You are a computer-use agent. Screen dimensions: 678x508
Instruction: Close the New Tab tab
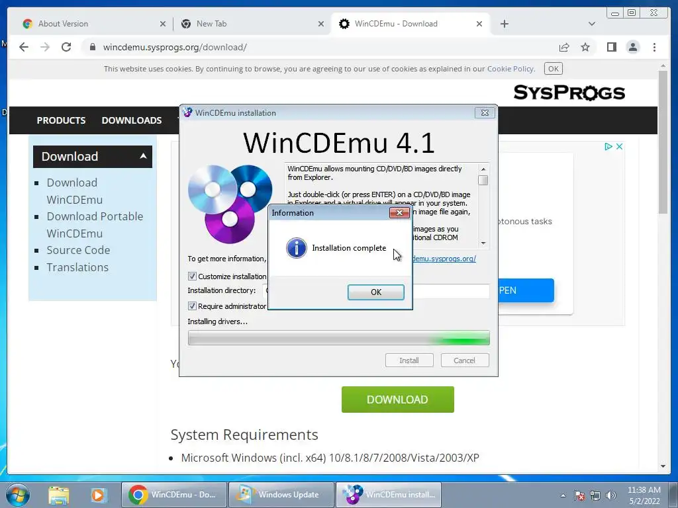click(321, 24)
